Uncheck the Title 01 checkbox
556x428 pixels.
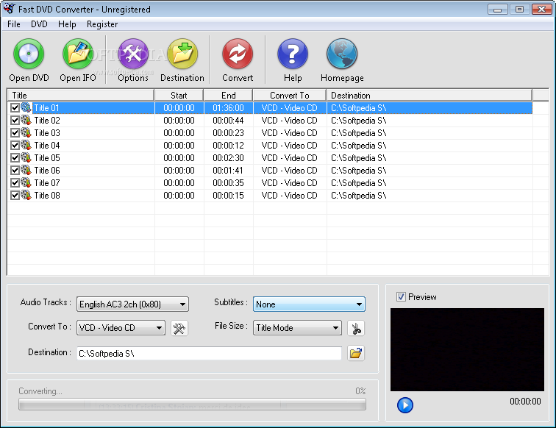tap(15, 108)
